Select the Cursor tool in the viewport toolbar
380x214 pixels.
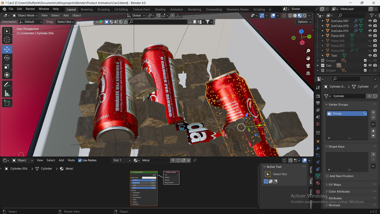pyautogui.click(x=7, y=40)
